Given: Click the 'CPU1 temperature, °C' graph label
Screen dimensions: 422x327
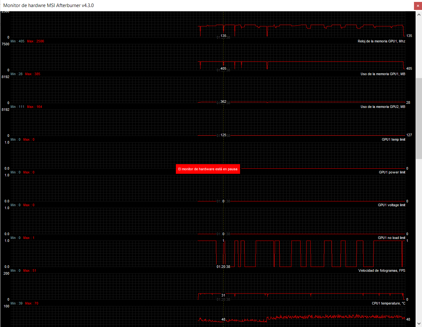Looking at the screenshot, I should [x=389, y=303].
